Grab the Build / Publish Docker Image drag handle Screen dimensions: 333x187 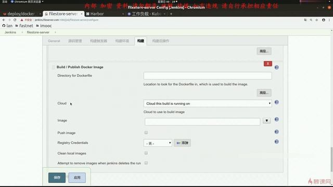click(x=53, y=67)
